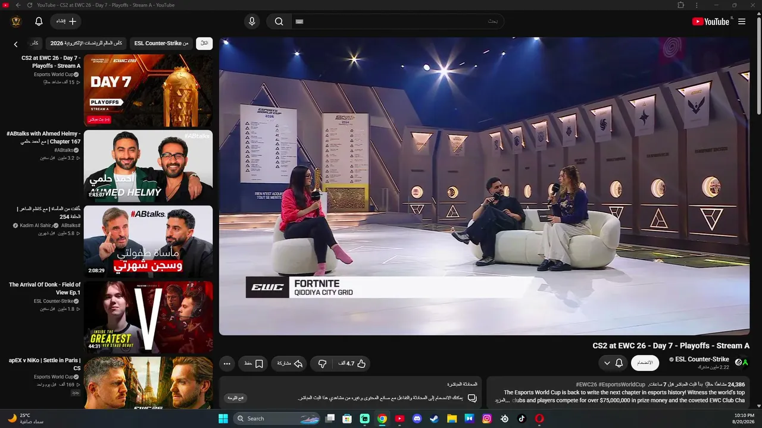Save the video using the bookmark button
The height and width of the screenshot is (428, 762).
point(254,363)
